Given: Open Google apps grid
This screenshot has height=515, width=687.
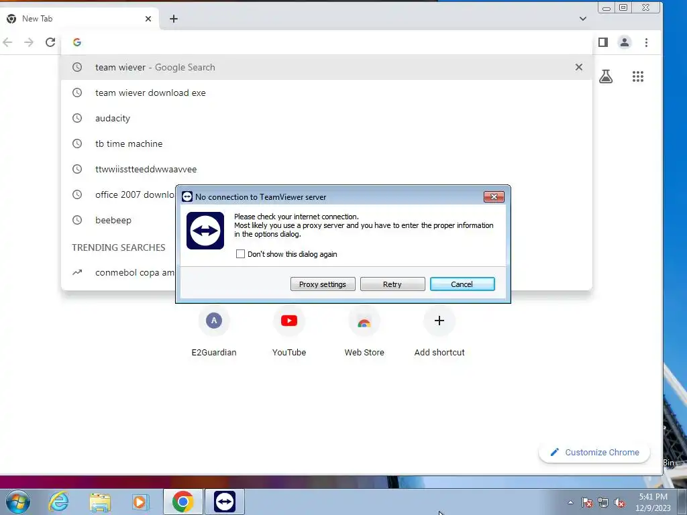Looking at the screenshot, I should [638, 76].
